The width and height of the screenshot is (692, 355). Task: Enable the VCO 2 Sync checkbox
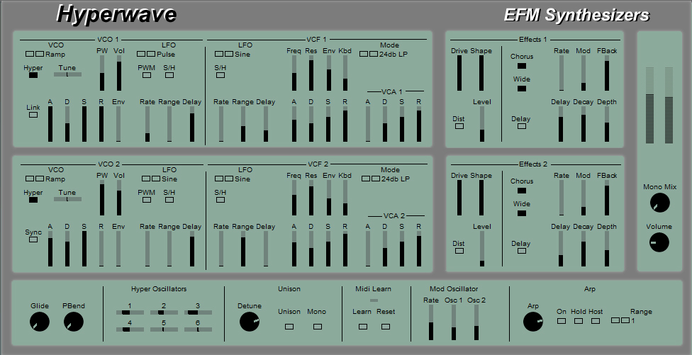coord(33,240)
